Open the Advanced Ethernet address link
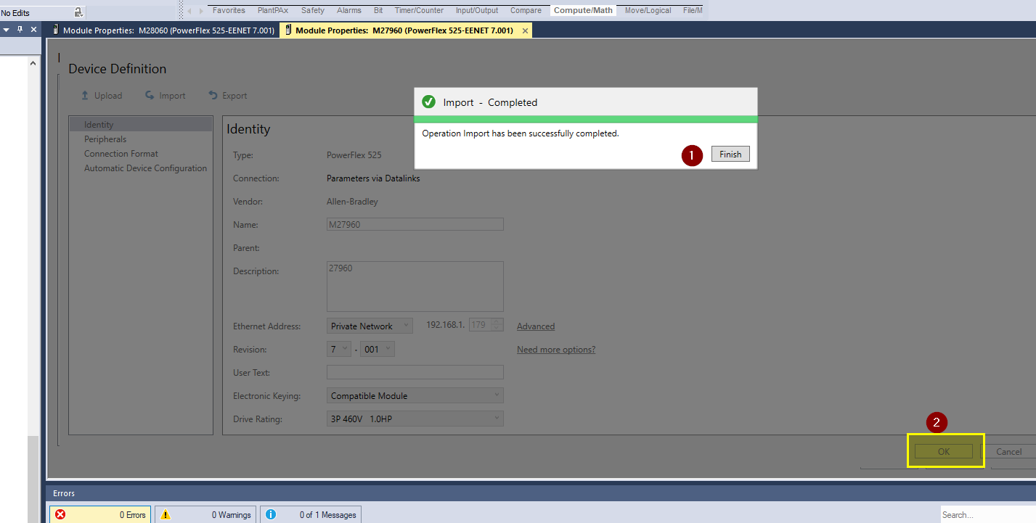The height and width of the screenshot is (523, 1036). click(536, 326)
